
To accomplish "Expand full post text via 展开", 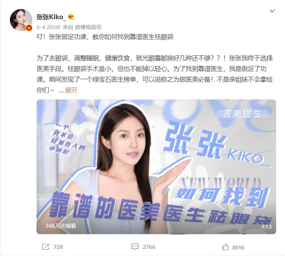I will pyautogui.click(x=71, y=90).
